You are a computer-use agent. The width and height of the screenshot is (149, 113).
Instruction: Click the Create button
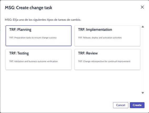pos(137,105)
